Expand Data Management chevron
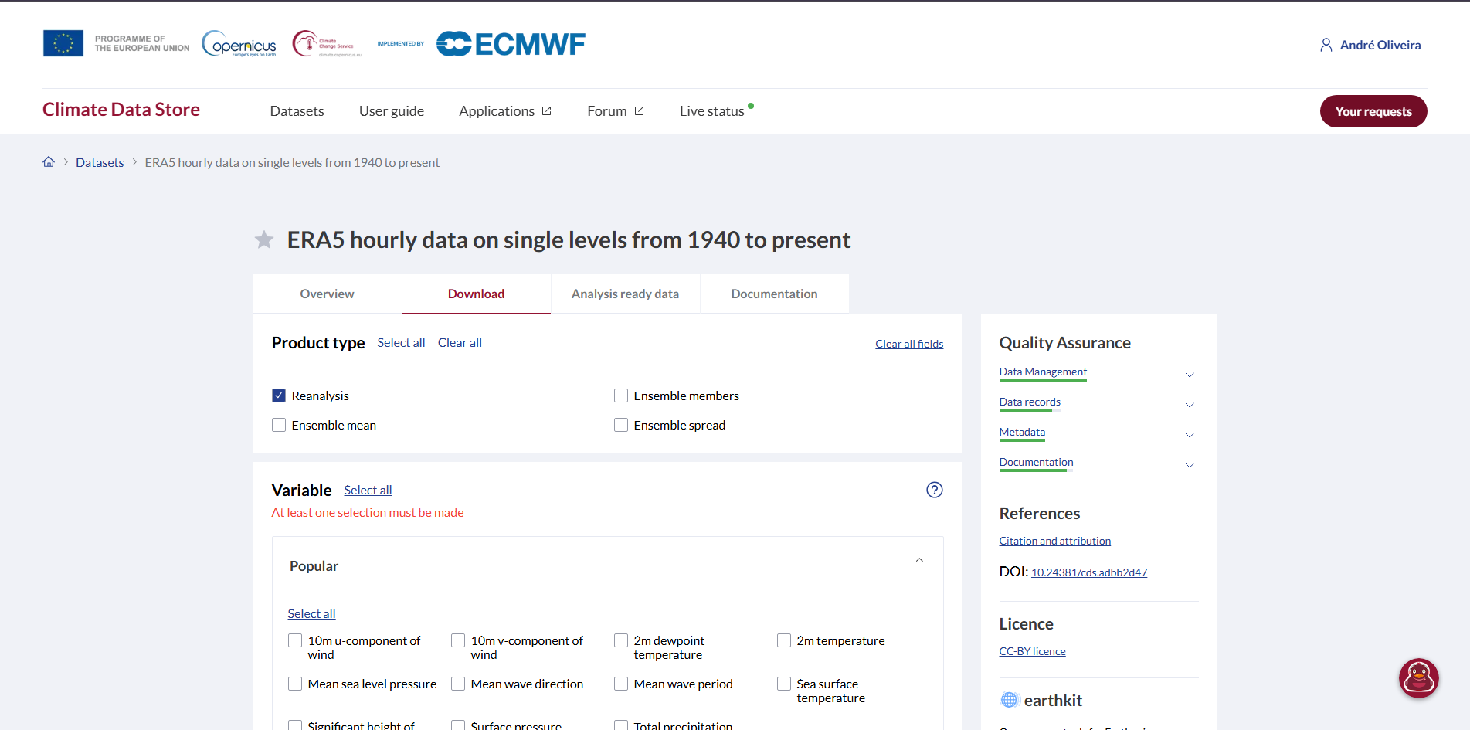The image size is (1470, 730). (x=1190, y=375)
